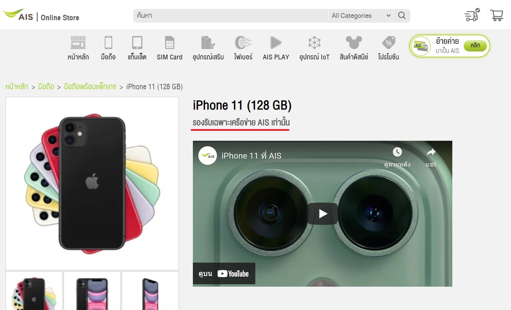Image resolution: width=511 pixels, height=310 pixels.
Task: Open the SIM Card menu label
Action: click(170, 57)
